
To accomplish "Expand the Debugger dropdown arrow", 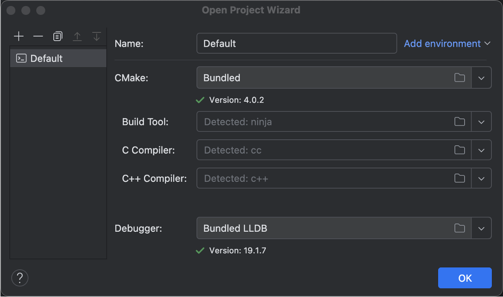I will tap(481, 228).
